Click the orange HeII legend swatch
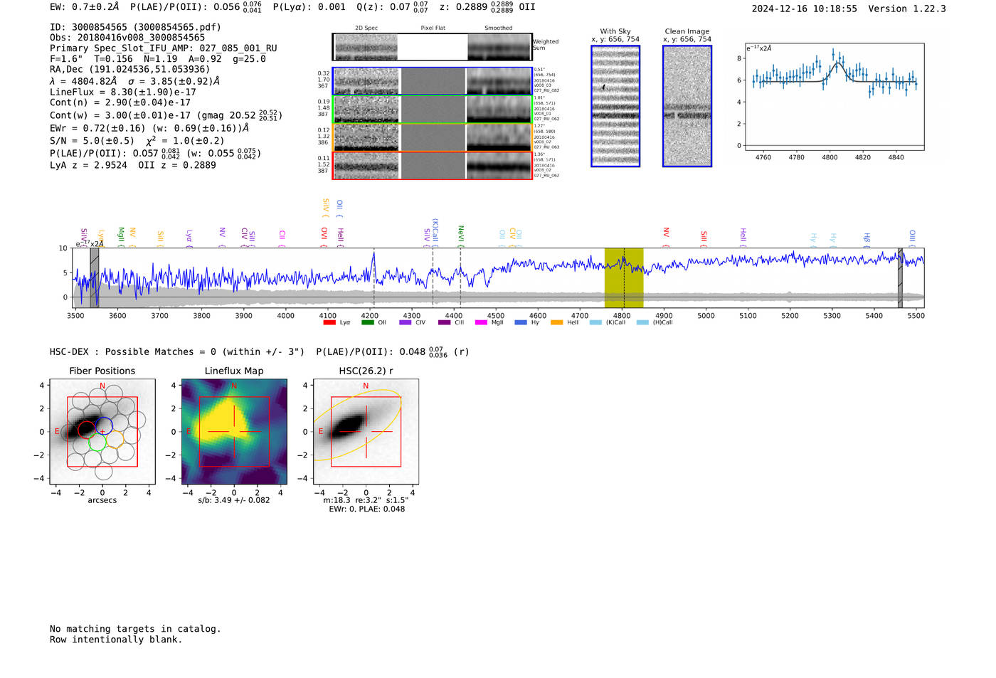This screenshot has width=996, height=678. pyautogui.click(x=557, y=322)
